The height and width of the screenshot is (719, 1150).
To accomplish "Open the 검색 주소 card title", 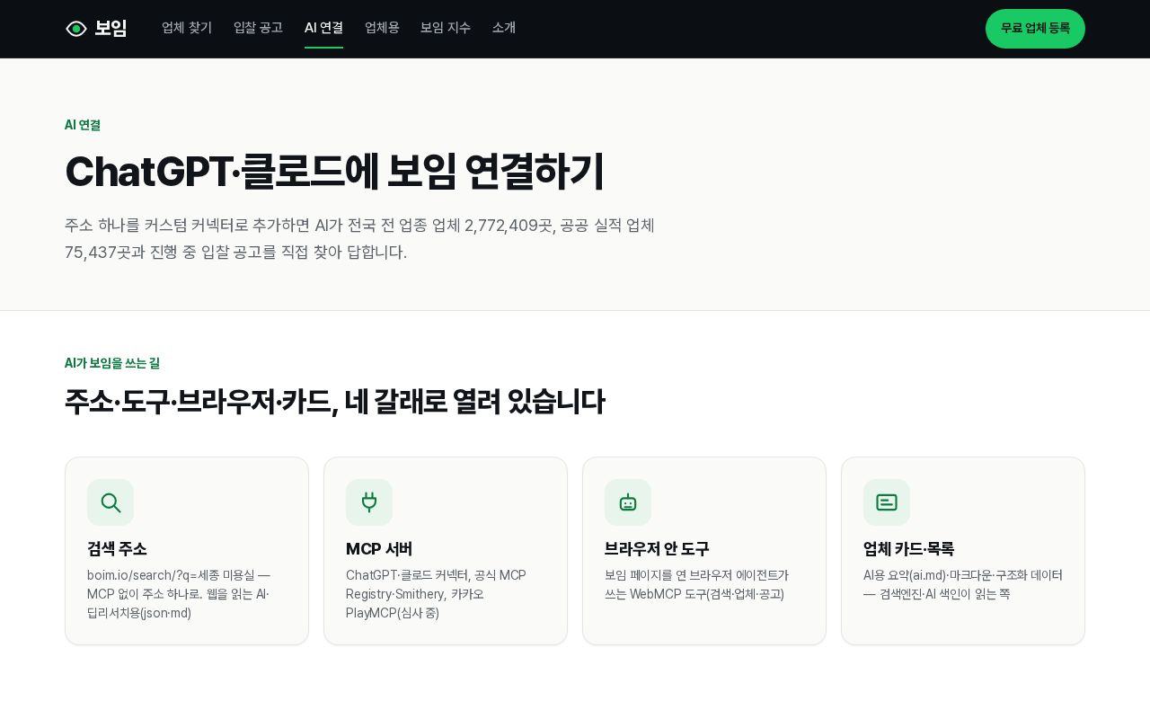I will pyautogui.click(x=117, y=548).
